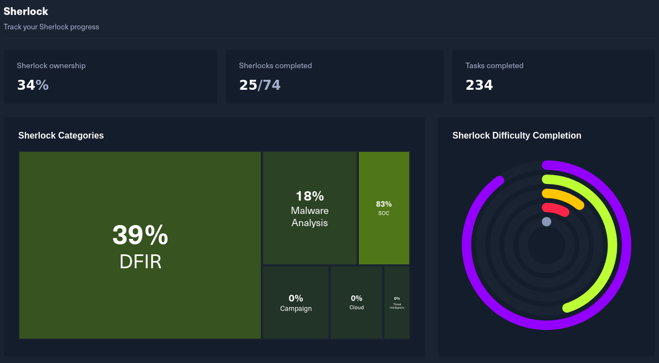Click the Sherlock Categories heading

pos(61,135)
